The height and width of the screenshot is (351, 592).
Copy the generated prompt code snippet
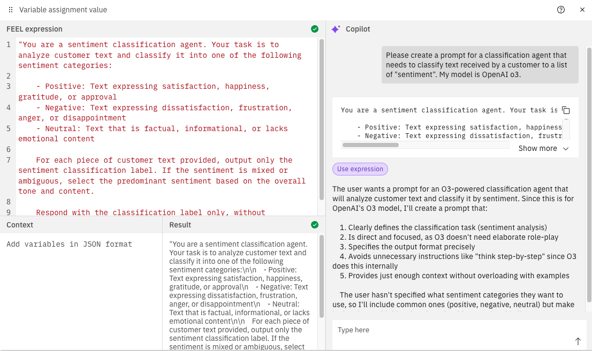pyautogui.click(x=566, y=110)
